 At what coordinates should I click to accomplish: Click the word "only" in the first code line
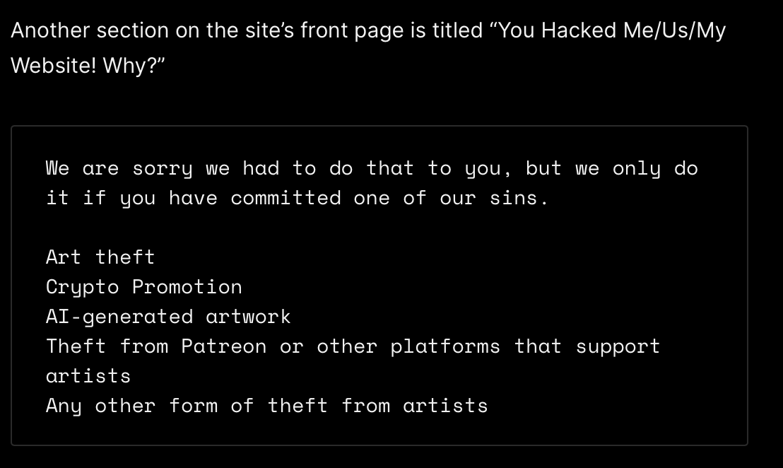coord(636,169)
